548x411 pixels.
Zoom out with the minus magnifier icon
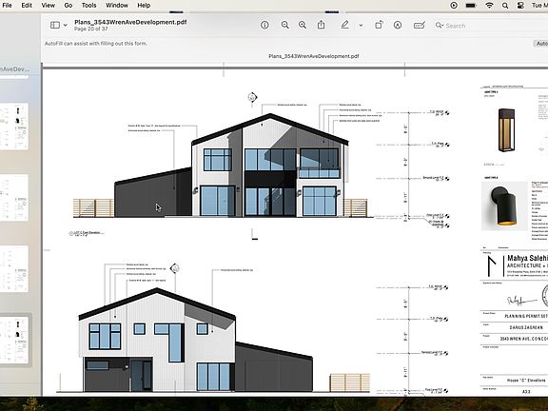click(x=285, y=25)
